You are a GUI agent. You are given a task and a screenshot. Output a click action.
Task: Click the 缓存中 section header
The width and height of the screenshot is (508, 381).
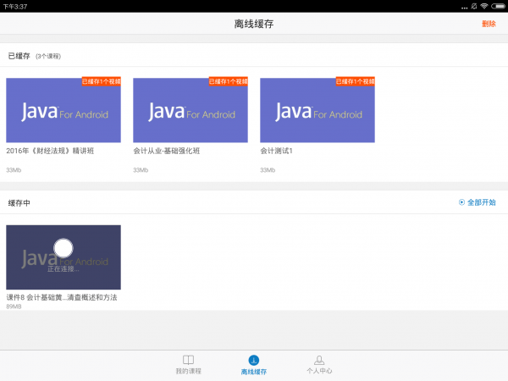[x=19, y=203]
